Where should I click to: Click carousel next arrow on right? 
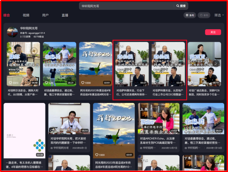coord(216,63)
